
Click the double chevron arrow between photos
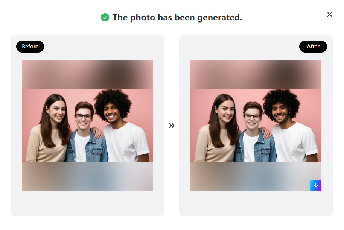(172, 126)
